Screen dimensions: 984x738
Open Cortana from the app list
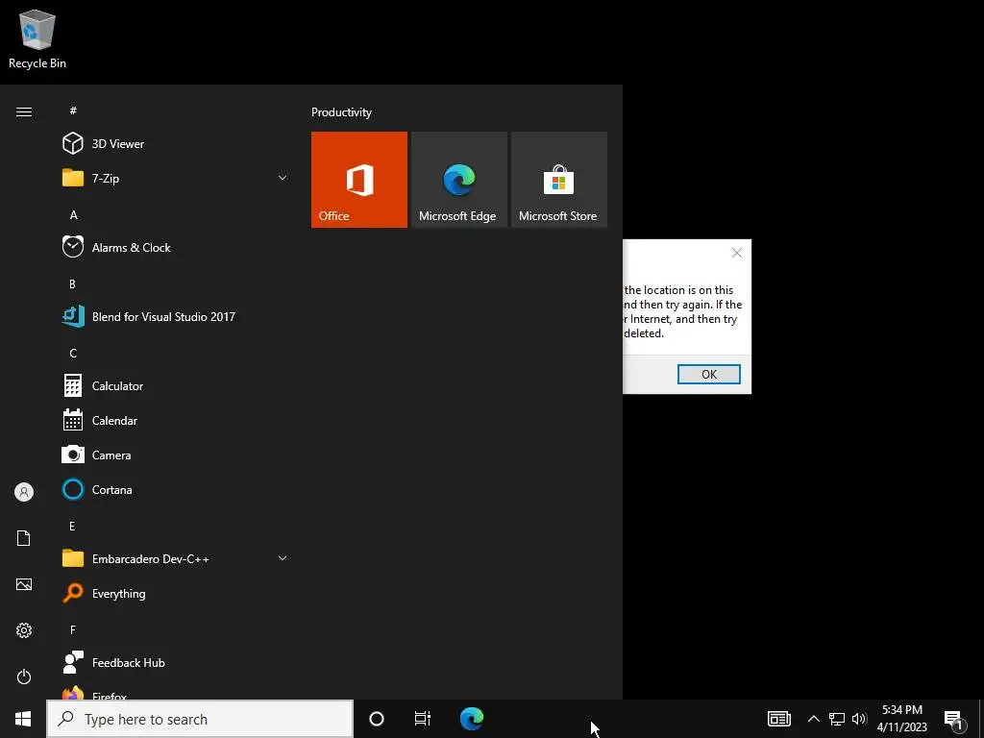pos(176,489)
